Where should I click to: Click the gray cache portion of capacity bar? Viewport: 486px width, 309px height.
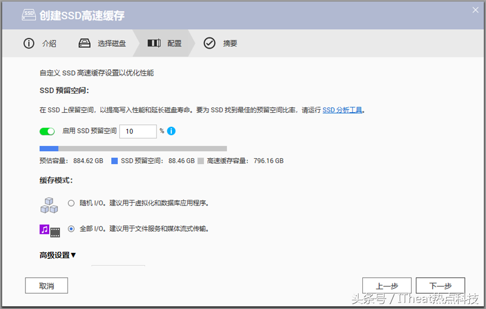tap(143, 149)
